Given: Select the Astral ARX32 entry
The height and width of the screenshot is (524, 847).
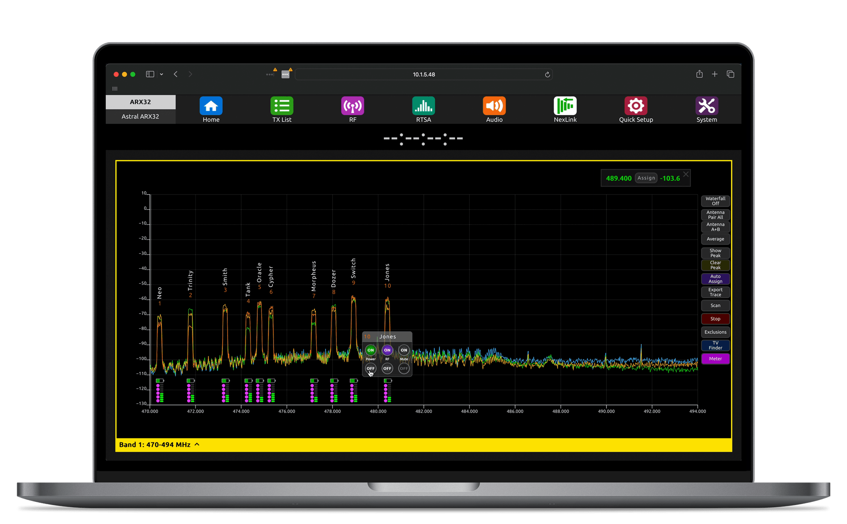Looking at the screenshot, I should (x=140, y=116).
